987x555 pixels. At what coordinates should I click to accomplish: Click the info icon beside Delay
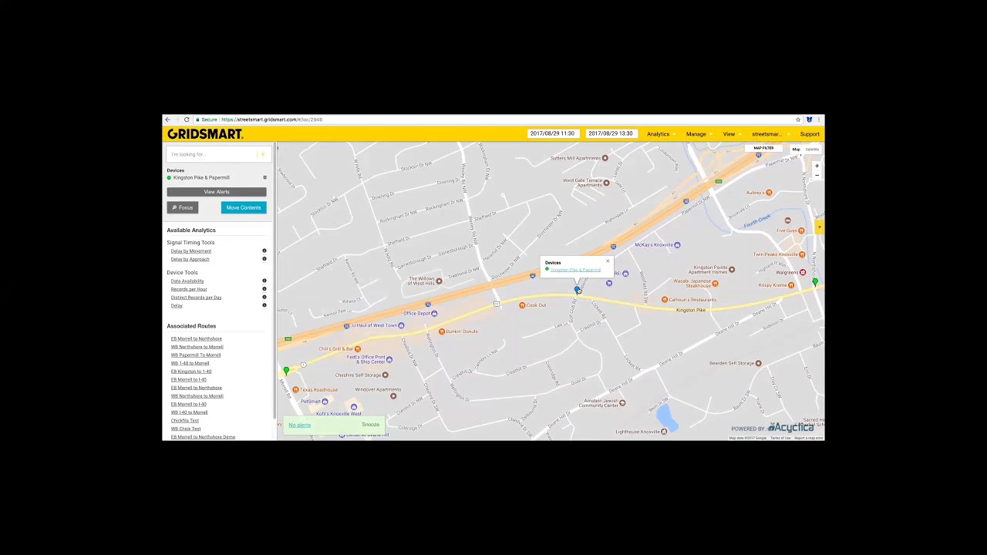(x=264, y=305)
